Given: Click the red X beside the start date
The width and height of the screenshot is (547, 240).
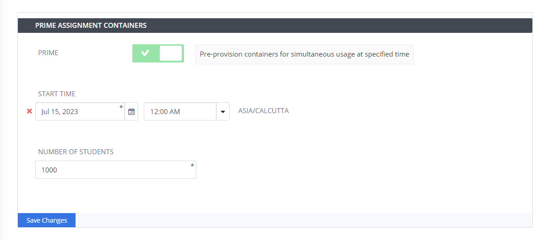Looking at the screenshot, I should (30, 111).
